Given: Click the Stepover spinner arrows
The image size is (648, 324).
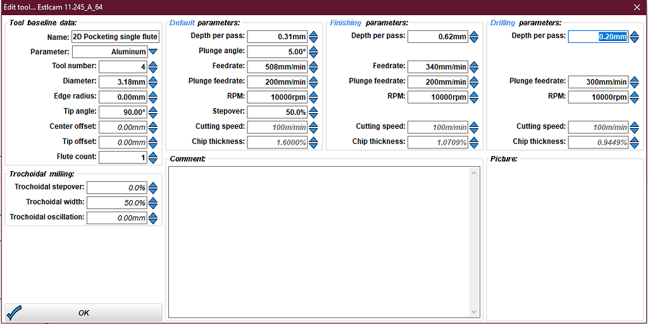Looking at the screenshot, I should pyautogui.click(x=313, y=112).
